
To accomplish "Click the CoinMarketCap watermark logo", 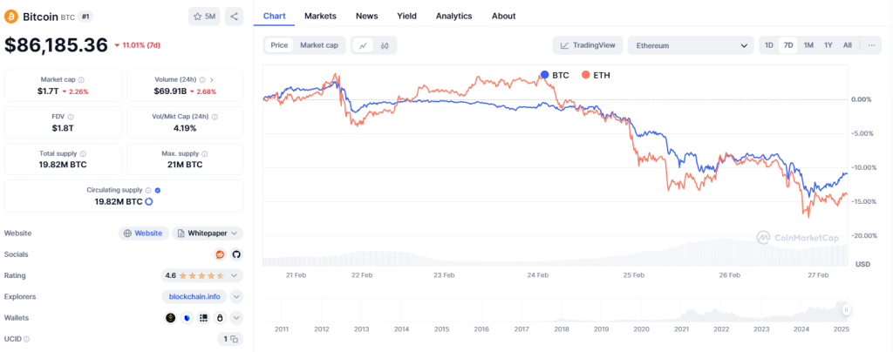I will point(797,238).
